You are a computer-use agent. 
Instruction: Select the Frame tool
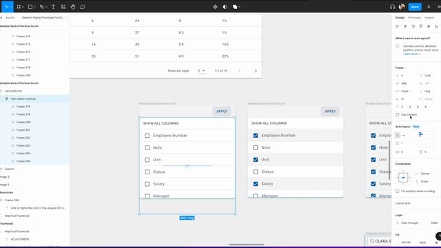pyautogui.click(x=19, y=7)
